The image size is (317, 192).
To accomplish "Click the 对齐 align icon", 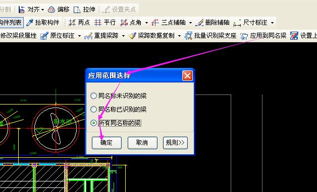I will click(21, 10).
